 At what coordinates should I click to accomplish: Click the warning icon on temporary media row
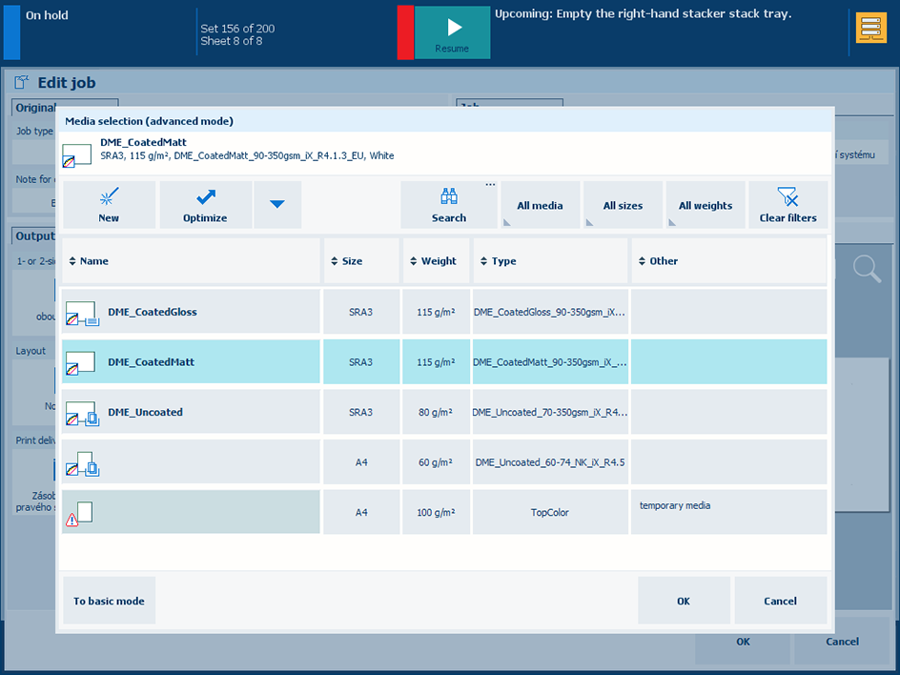pos(72,520)
